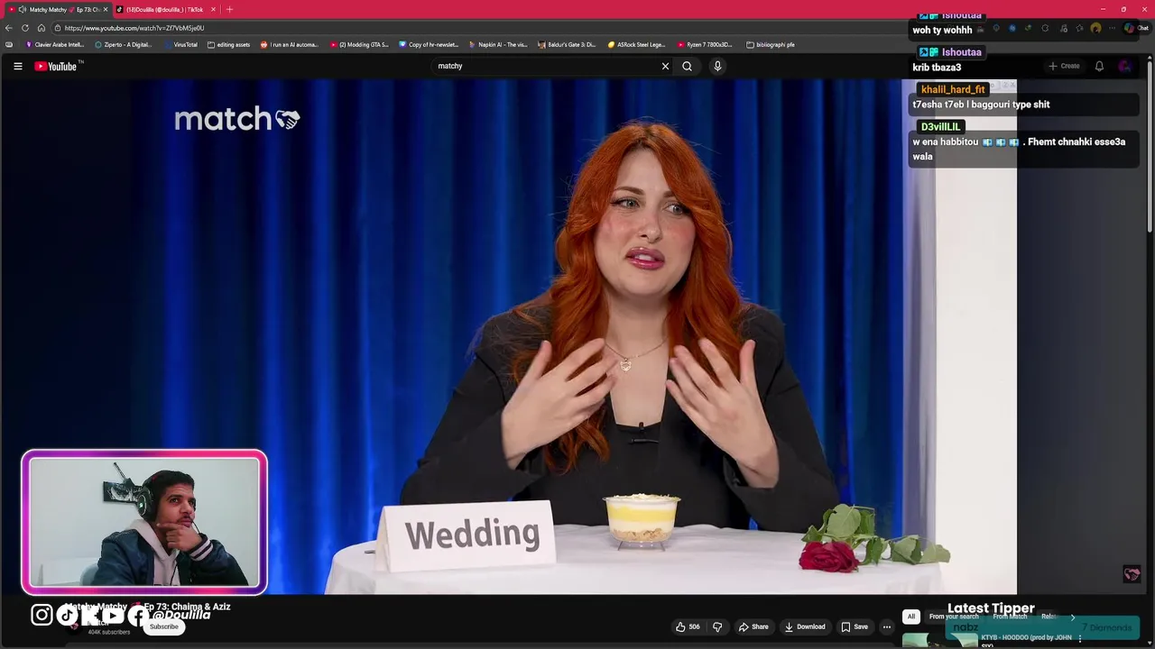Like the video with 506 likes
Image resolution: width=1155 pixels, height=649 pixels.
click(688, 626)
